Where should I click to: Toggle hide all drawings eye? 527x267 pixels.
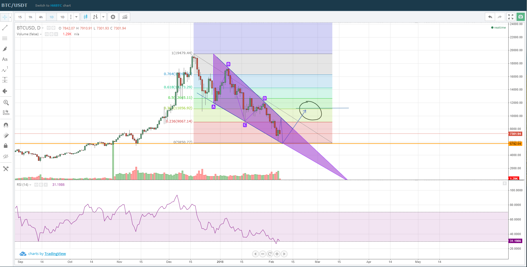click(6, 156)
